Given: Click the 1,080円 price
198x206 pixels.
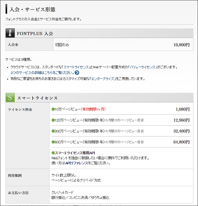Looking at the screenshot, I should point(183,109).
